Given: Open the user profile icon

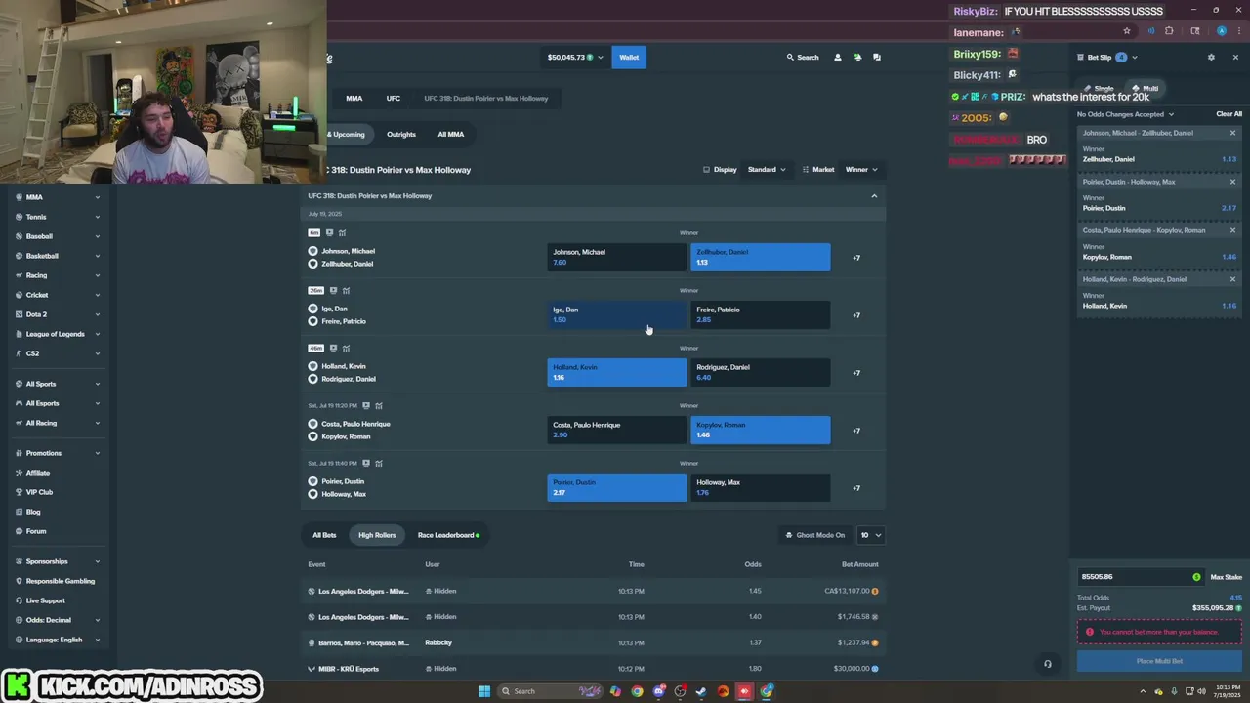Looking at the screenshot, I should coord(837,58).
